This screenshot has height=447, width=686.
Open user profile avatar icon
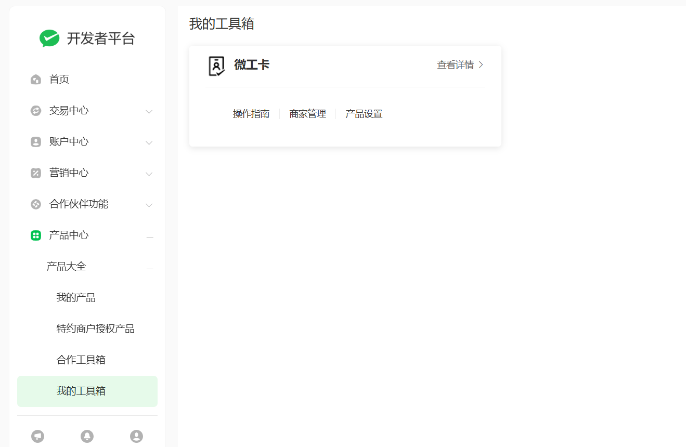[136, 436]
